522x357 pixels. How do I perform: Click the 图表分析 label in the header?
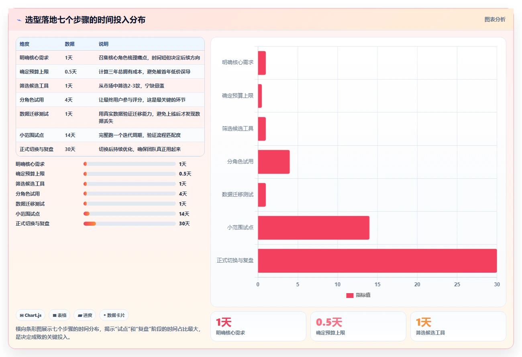[495, 19]
